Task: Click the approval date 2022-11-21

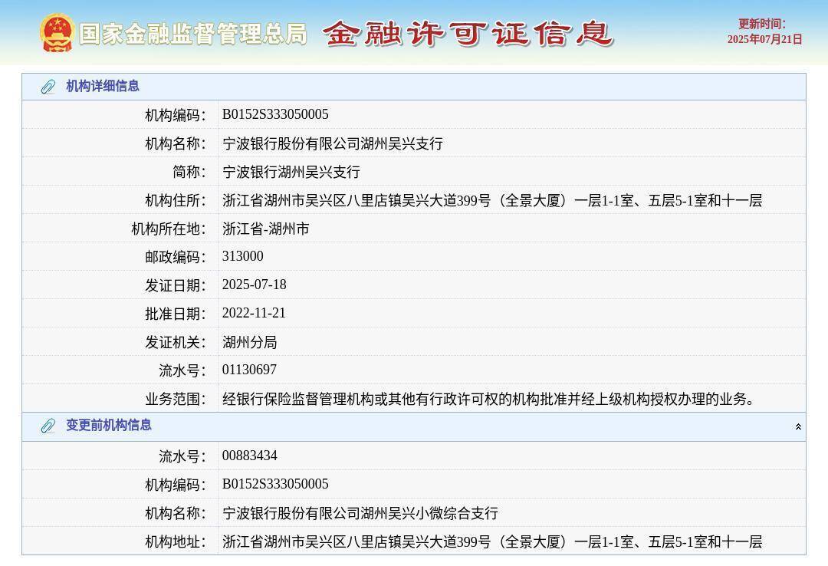Action: pyautogui.click(x=255, y=313)
